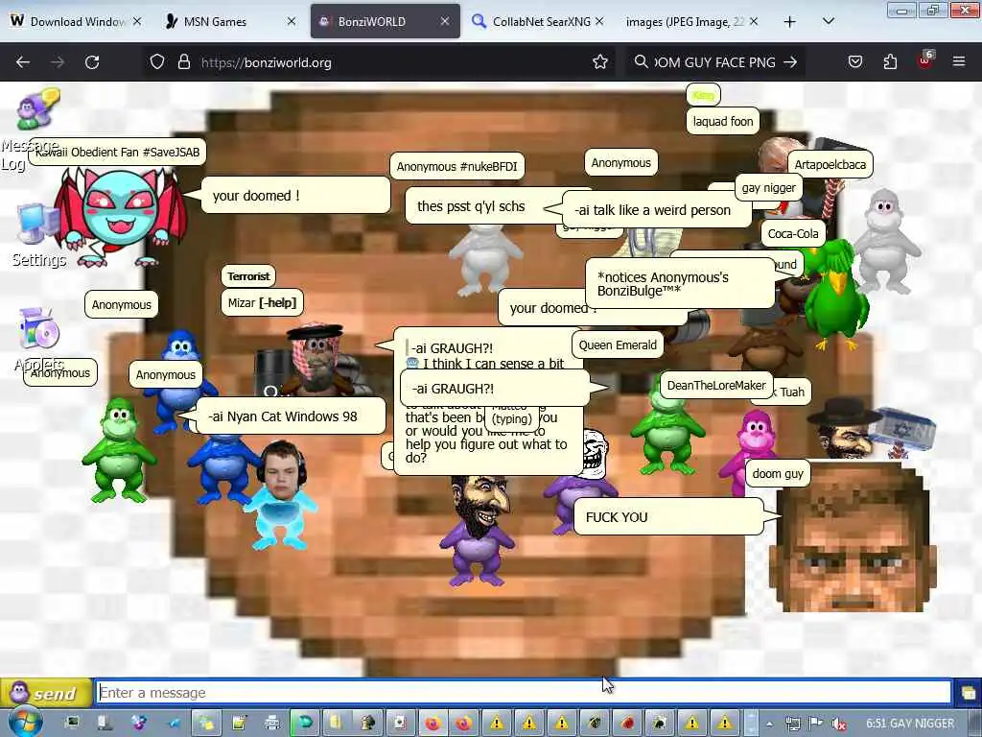Click the '-ai Nyan Cat Windows 98' bubble
The image size is (982, 737).
tap(291, 416)
